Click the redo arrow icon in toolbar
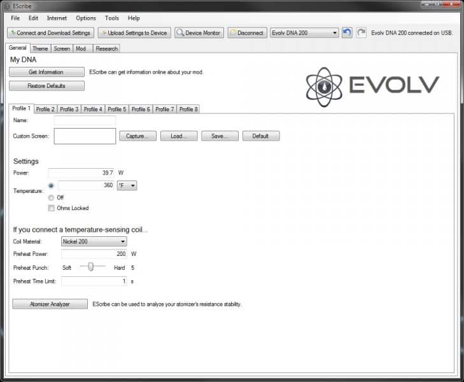Image resolution: width=464 pixels, height=382 pixels. coord(361,32)
